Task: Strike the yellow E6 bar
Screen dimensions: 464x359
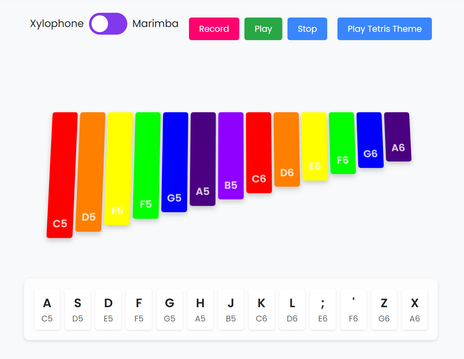Action: 314,146
